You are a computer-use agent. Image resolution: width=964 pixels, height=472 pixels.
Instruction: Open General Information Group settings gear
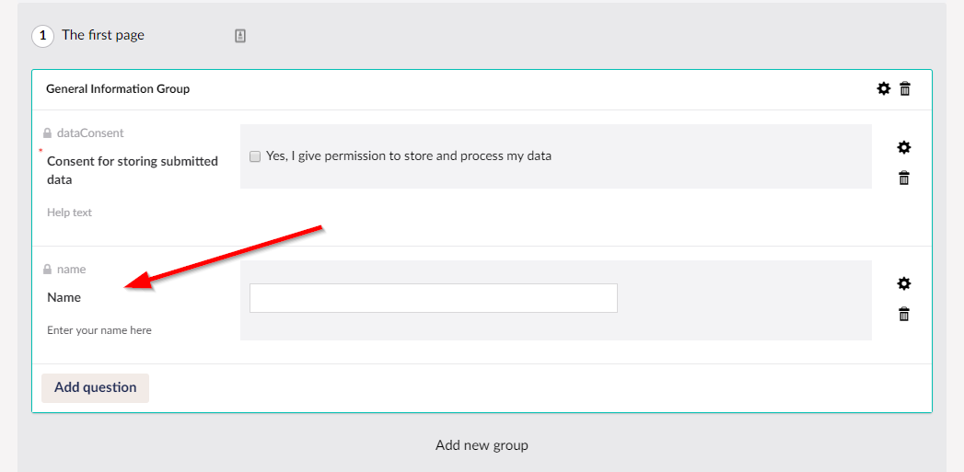884,88
